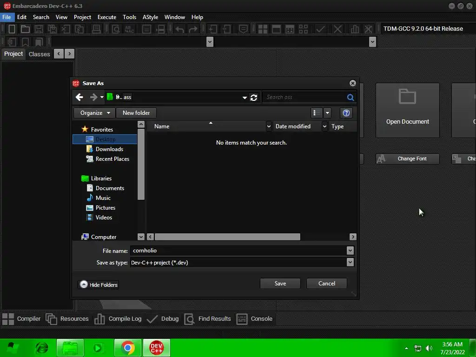Open the AStyle menu

pyautogui.click(x=150, y=17)
